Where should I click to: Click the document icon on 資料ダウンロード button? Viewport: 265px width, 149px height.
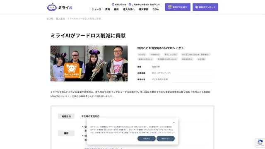(x=197, y=7)
